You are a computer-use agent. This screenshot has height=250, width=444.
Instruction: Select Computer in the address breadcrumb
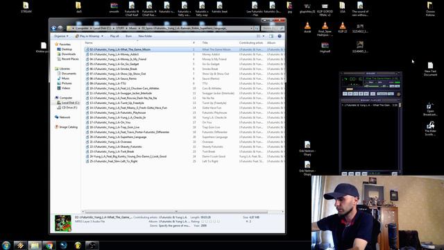(x=82, y=28)
